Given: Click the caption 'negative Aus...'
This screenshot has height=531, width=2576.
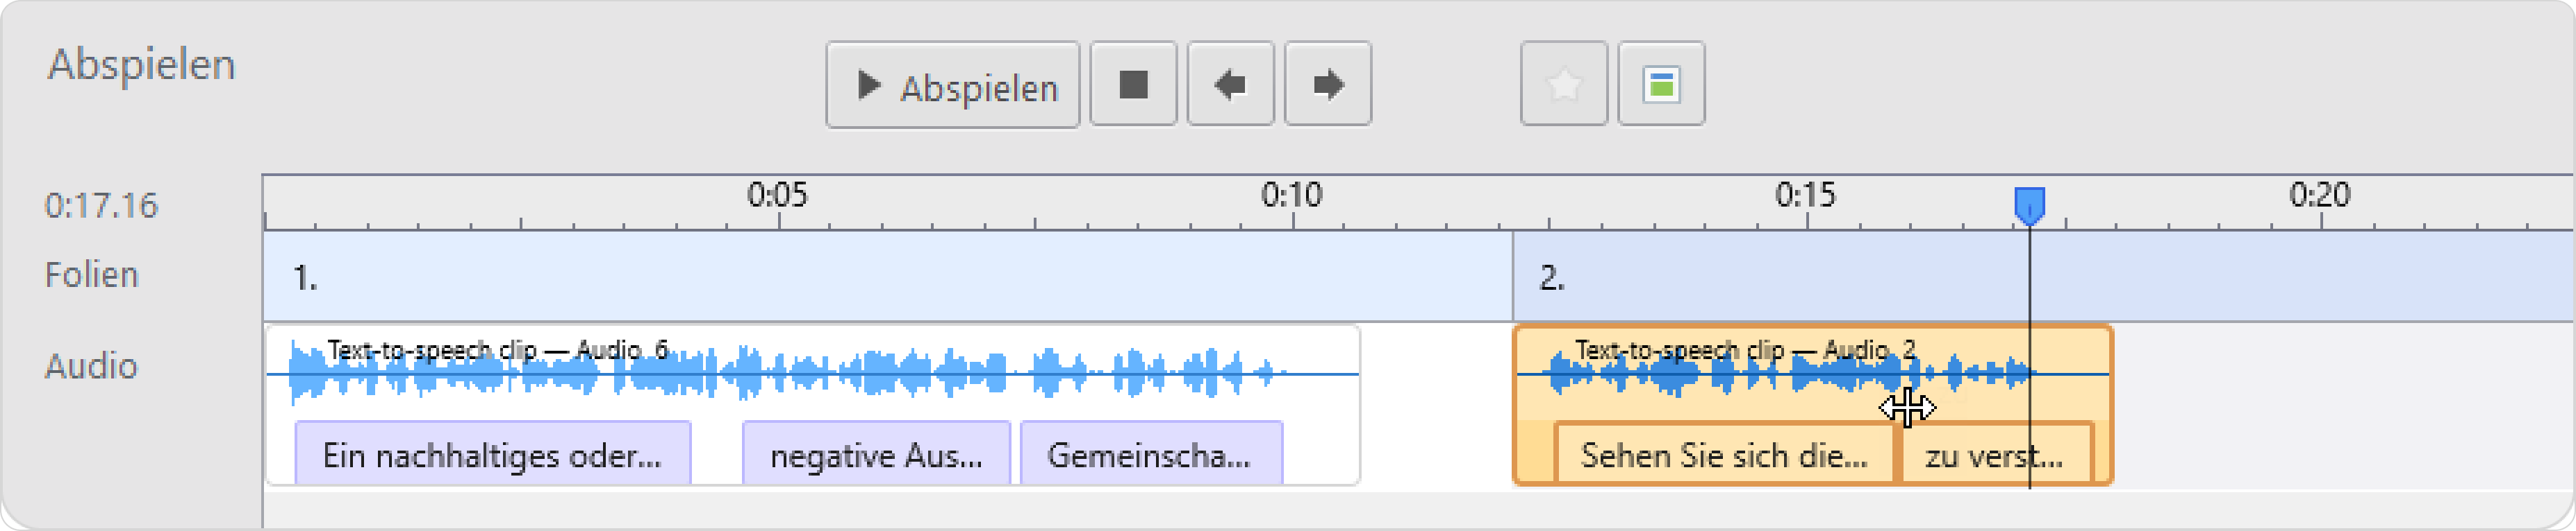Looking at the screenshot, I should (x=876, y=454).
